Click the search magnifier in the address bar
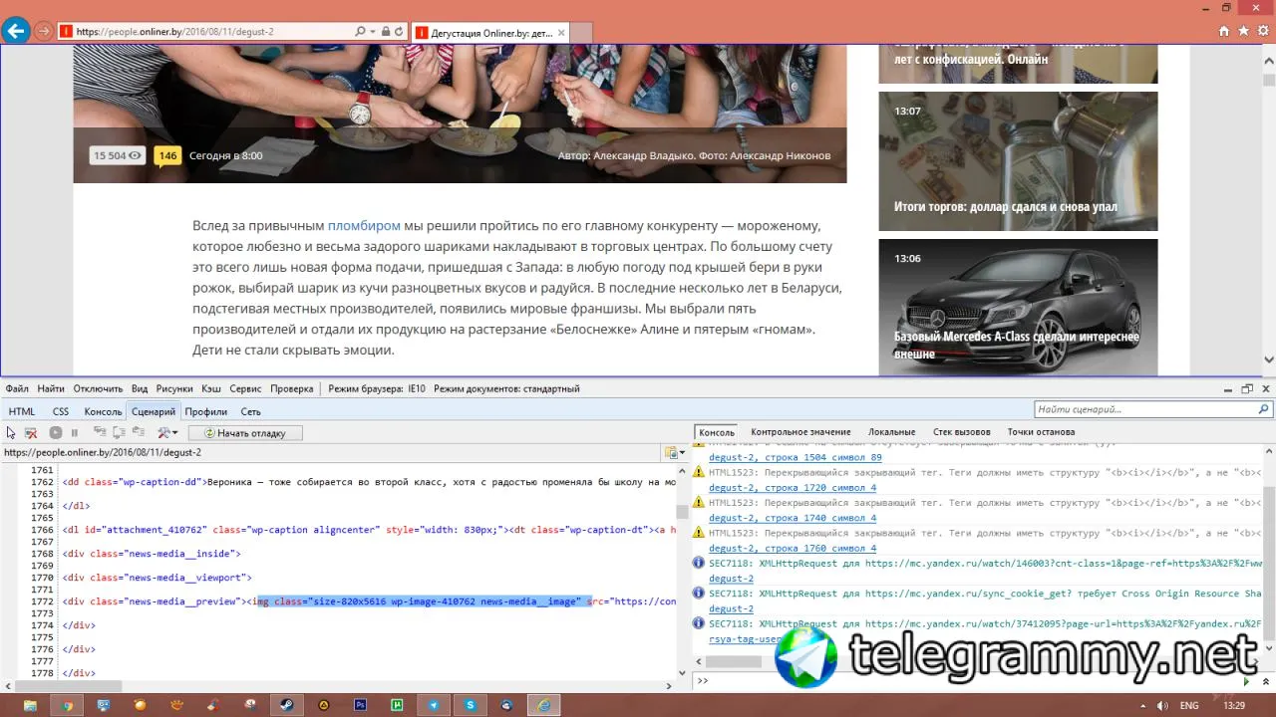The width and height of the screenshot is (1276, 717). [x=361, y=32]
